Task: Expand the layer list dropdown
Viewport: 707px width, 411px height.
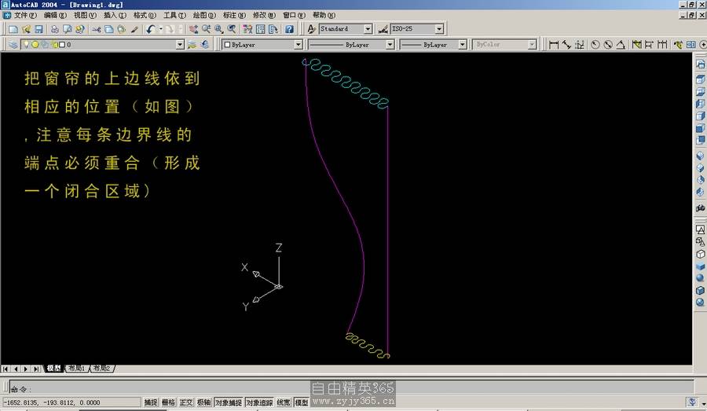Action: click(180, 45)
